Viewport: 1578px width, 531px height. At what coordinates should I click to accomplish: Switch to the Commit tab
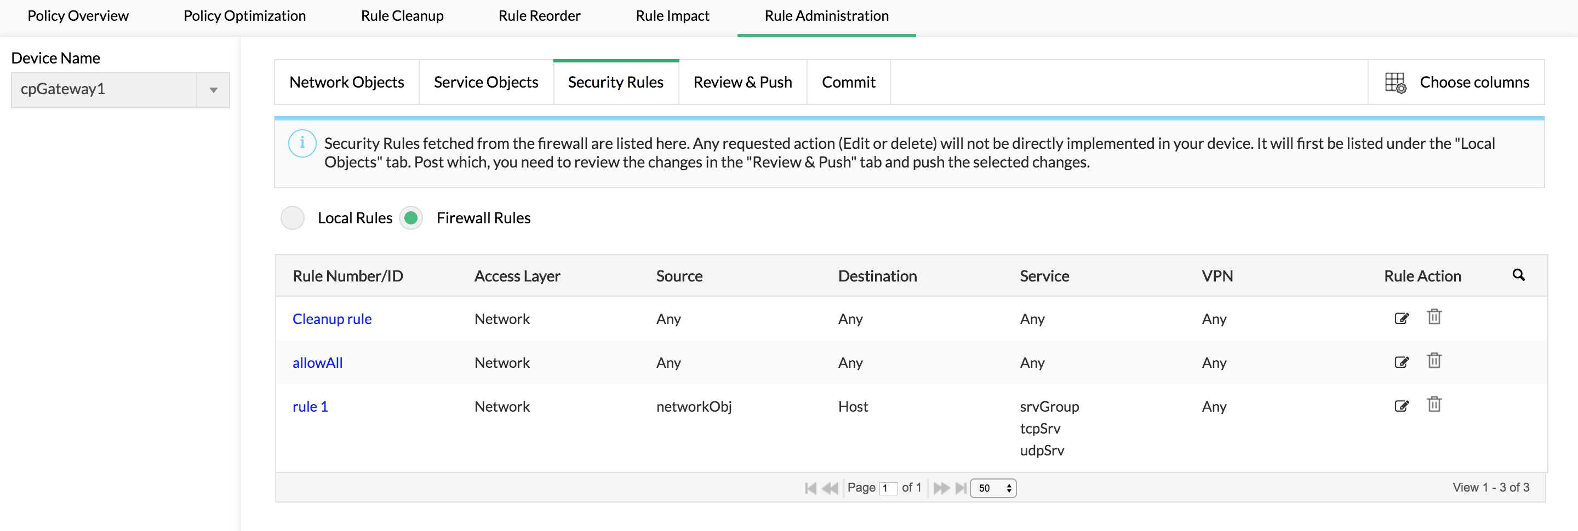(x=848, y=82)
